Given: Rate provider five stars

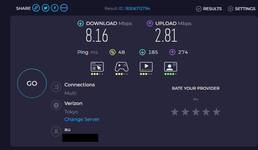Looking at the screenshot, I should 217,112.
